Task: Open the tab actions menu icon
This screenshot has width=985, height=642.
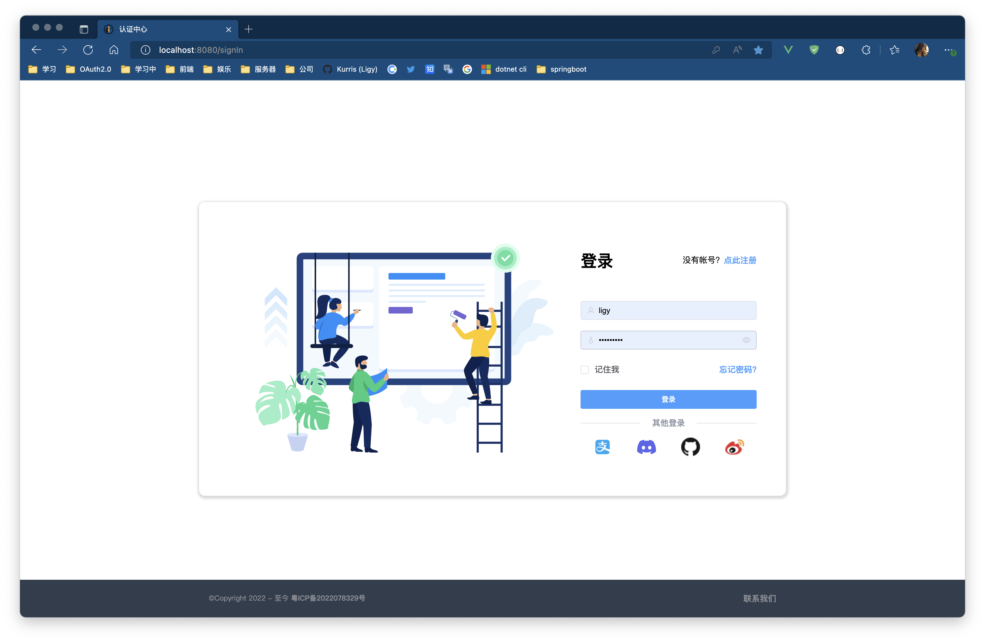Action: tap(84, 29)
